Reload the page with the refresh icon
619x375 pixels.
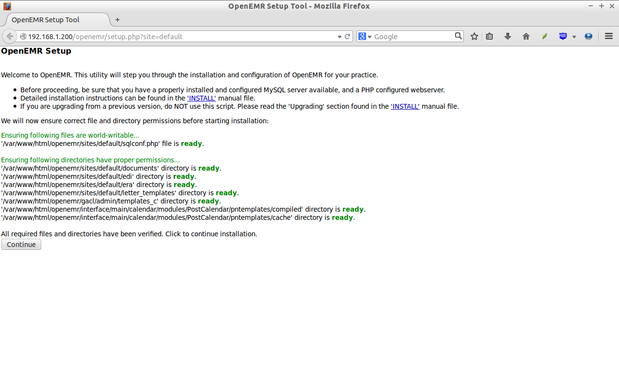347,36
